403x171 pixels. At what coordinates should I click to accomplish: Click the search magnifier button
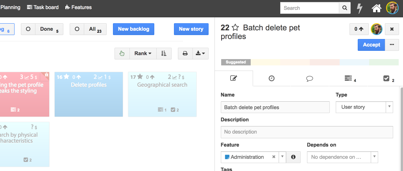tap(345, 8)
